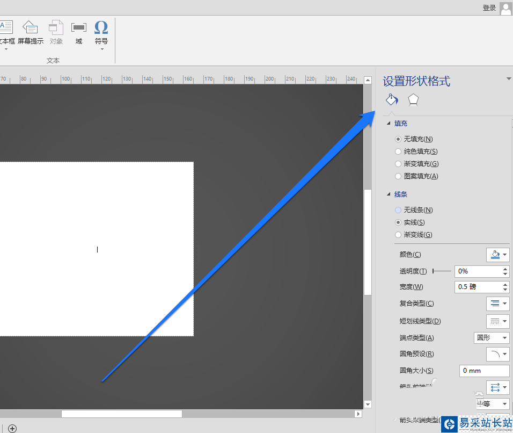Collapse the 填充 section
The height and width of the screenshot is (433, 513).
pos(389,123)
